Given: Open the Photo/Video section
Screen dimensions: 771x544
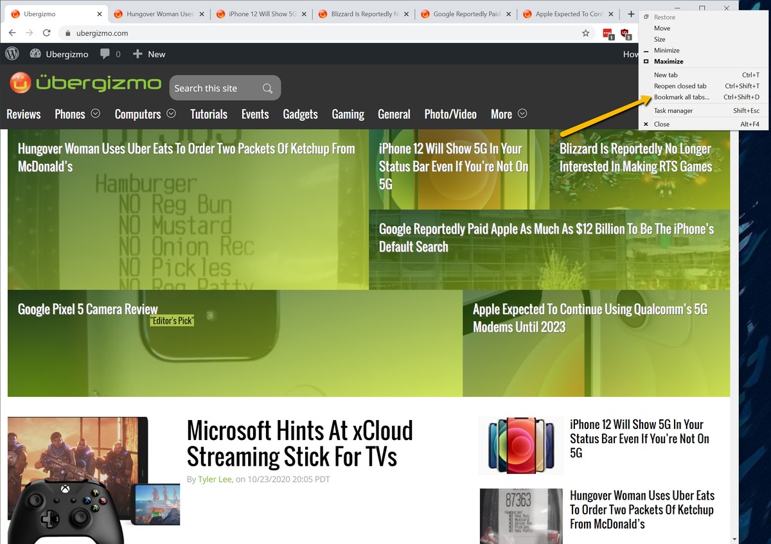Looking at the screenshot, I should (x=450, y=114).
